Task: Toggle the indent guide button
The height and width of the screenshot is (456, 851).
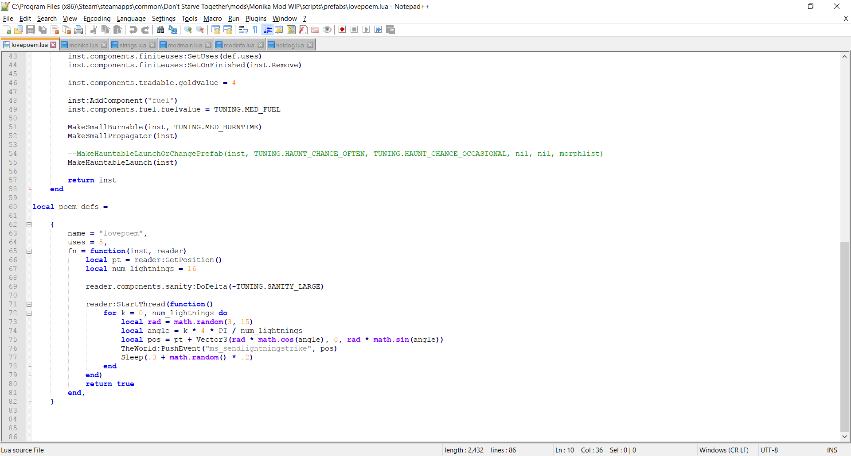Action: coord(268,30)
